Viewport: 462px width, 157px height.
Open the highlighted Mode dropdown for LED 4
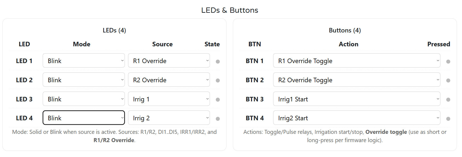pyautogui.click(x=83, y=118)
